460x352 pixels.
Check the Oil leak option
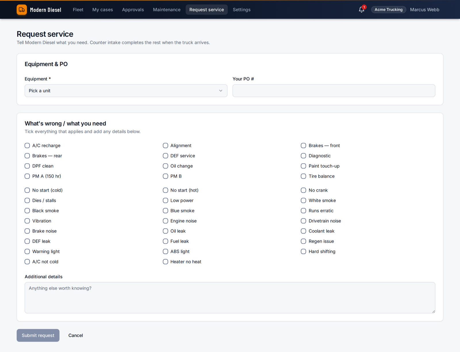coord(165,231)
